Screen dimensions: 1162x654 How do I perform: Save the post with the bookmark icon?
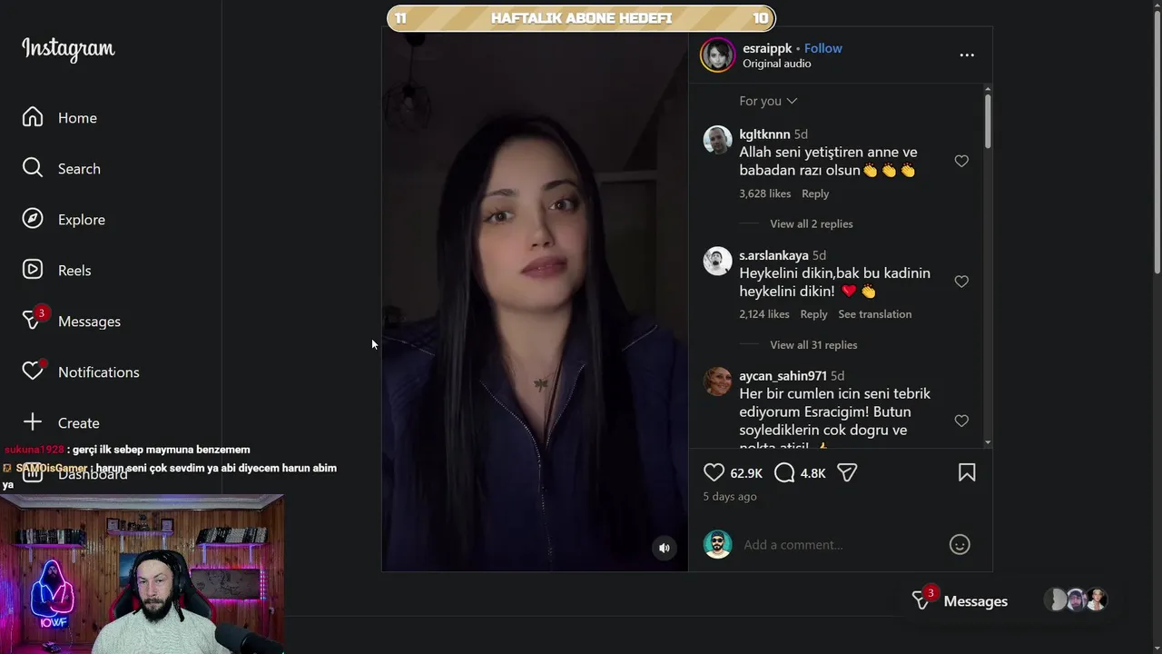pos(967,472)
